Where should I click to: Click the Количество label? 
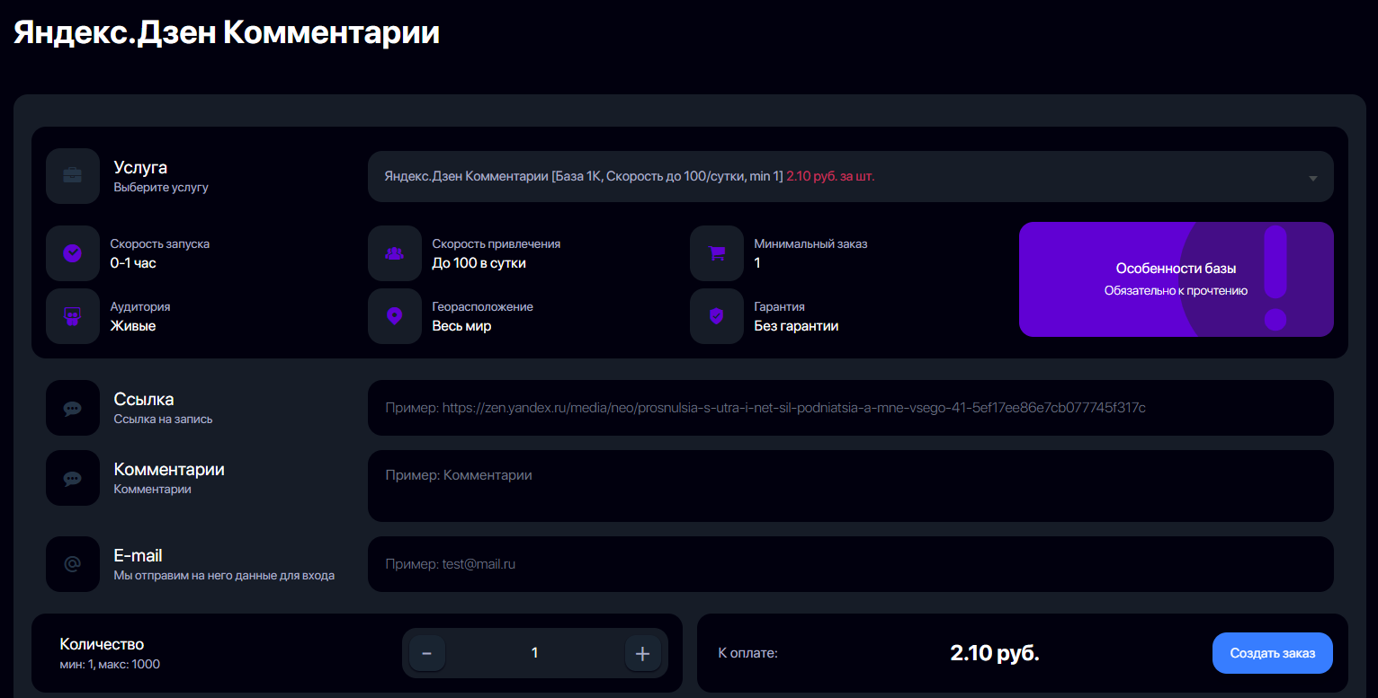tap(102, 644)
